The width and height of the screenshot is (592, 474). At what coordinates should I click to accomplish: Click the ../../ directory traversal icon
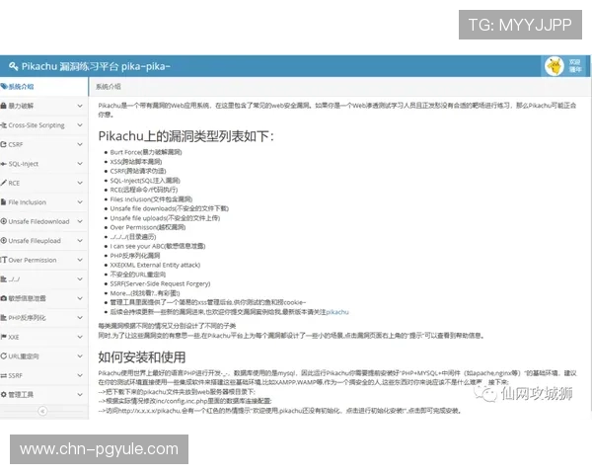point(3,279)
